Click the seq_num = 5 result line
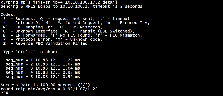223x97 pixels. [x=40, y=77]
